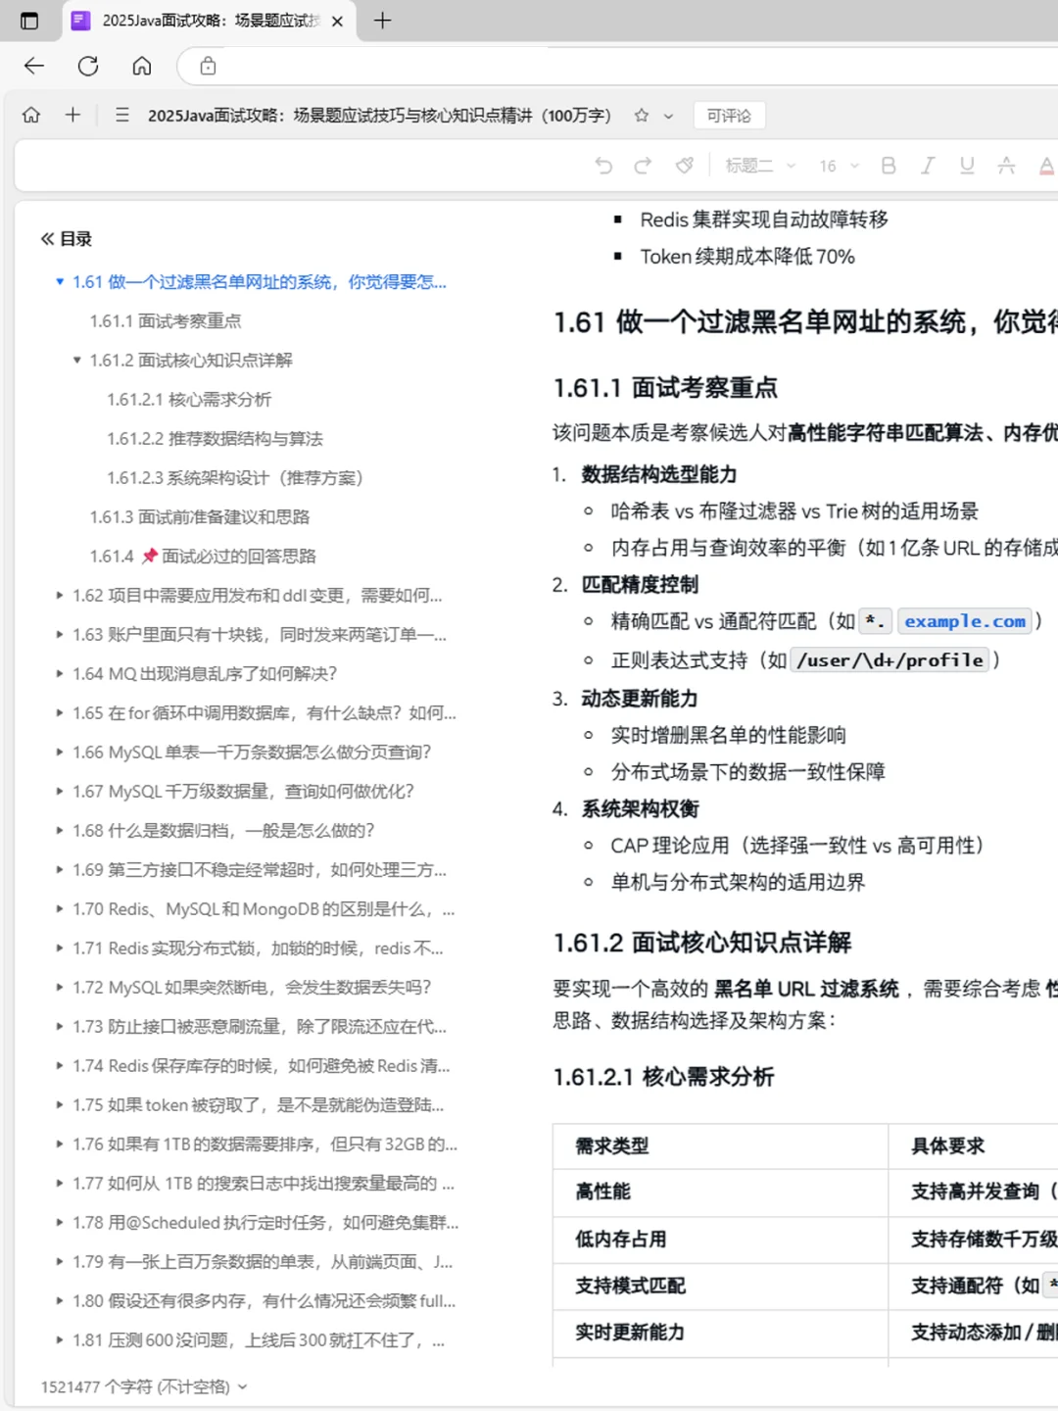Screen dimensions: 1058x1411
Task: Open outline item 1.79 有一张上百万条数据
Action: [x=262, y=1262]
